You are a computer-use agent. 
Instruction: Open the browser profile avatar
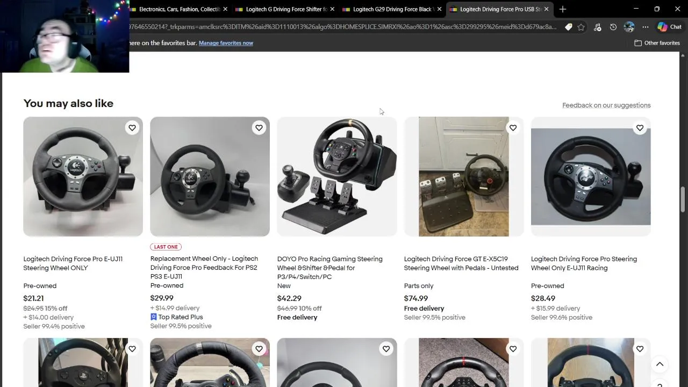(x=629, y=27)
